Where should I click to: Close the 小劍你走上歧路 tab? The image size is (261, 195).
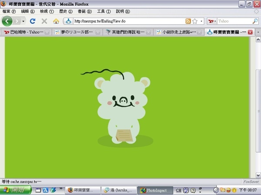[x=199, y=32]
